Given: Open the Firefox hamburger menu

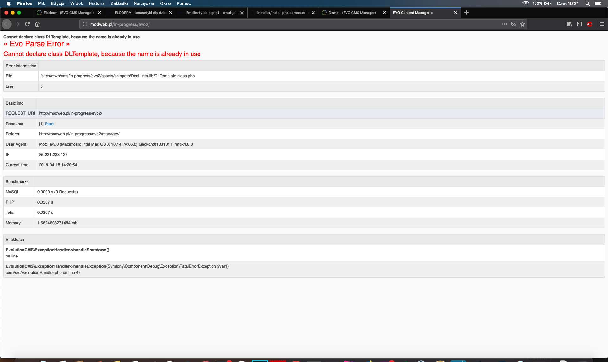Looking at the screenshot, I should click(x=602, y=24).
